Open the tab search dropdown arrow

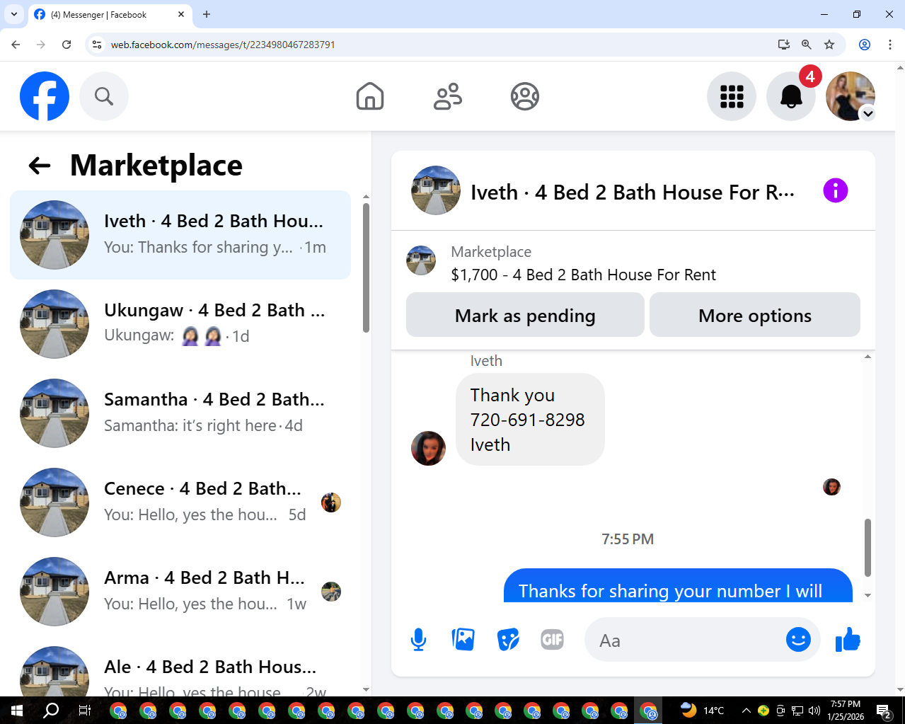click(x=14, y=14)
